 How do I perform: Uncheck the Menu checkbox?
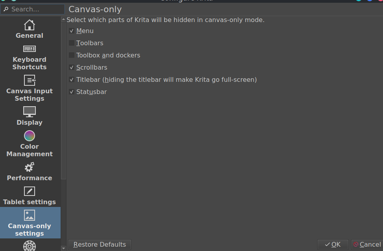click(72, 31)
